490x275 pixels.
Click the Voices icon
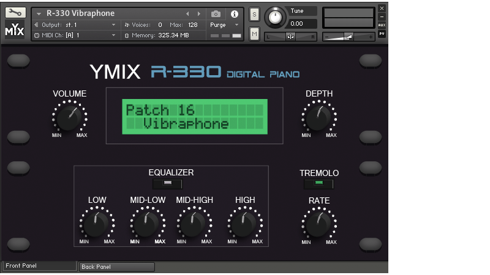point(127,25)
